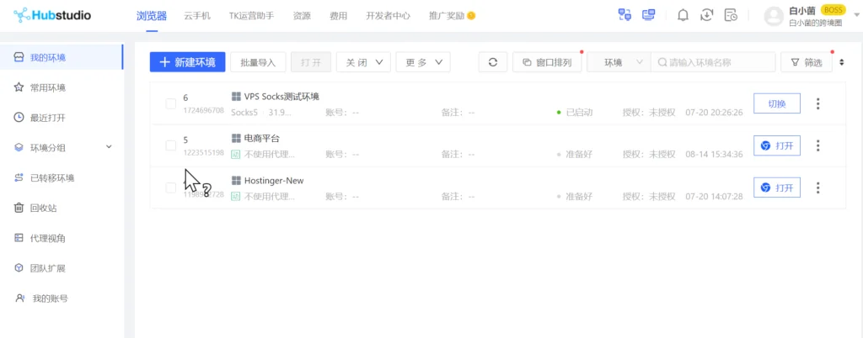Click the 已启动 status text
Viewport: 863px width, 338px height.
[579, 113]
